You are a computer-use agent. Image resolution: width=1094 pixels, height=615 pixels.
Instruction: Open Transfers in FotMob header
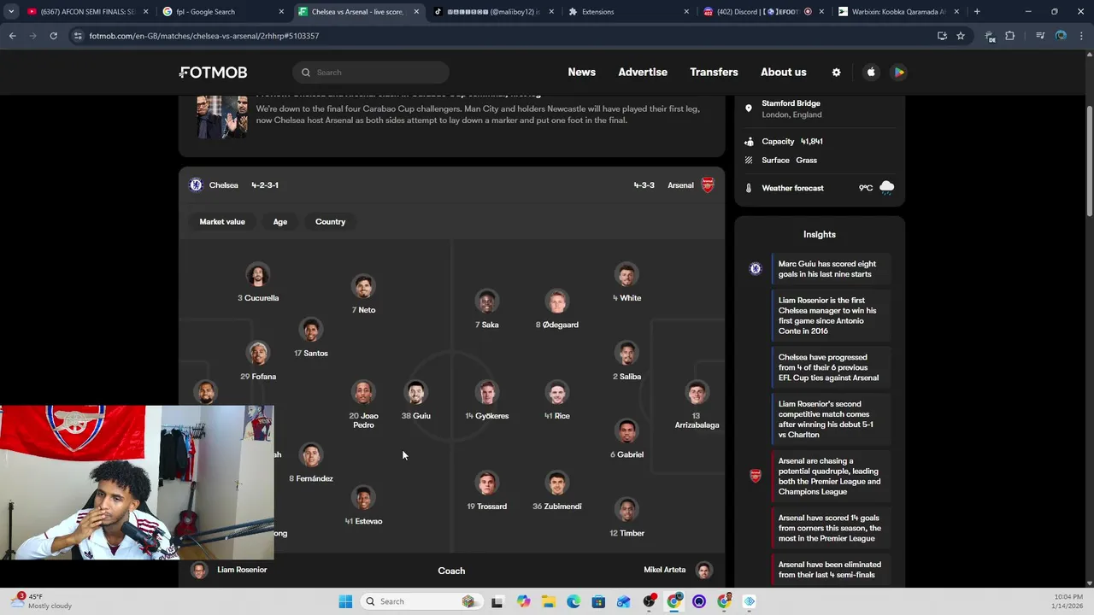click(715, 73)
